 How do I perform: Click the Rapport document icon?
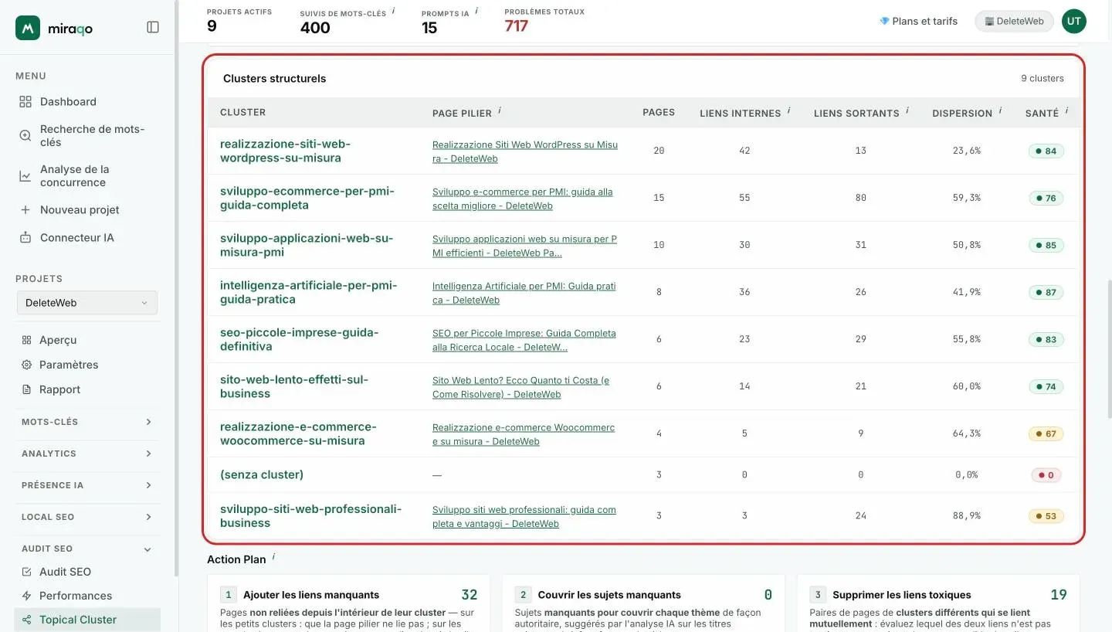pos(26,389)
